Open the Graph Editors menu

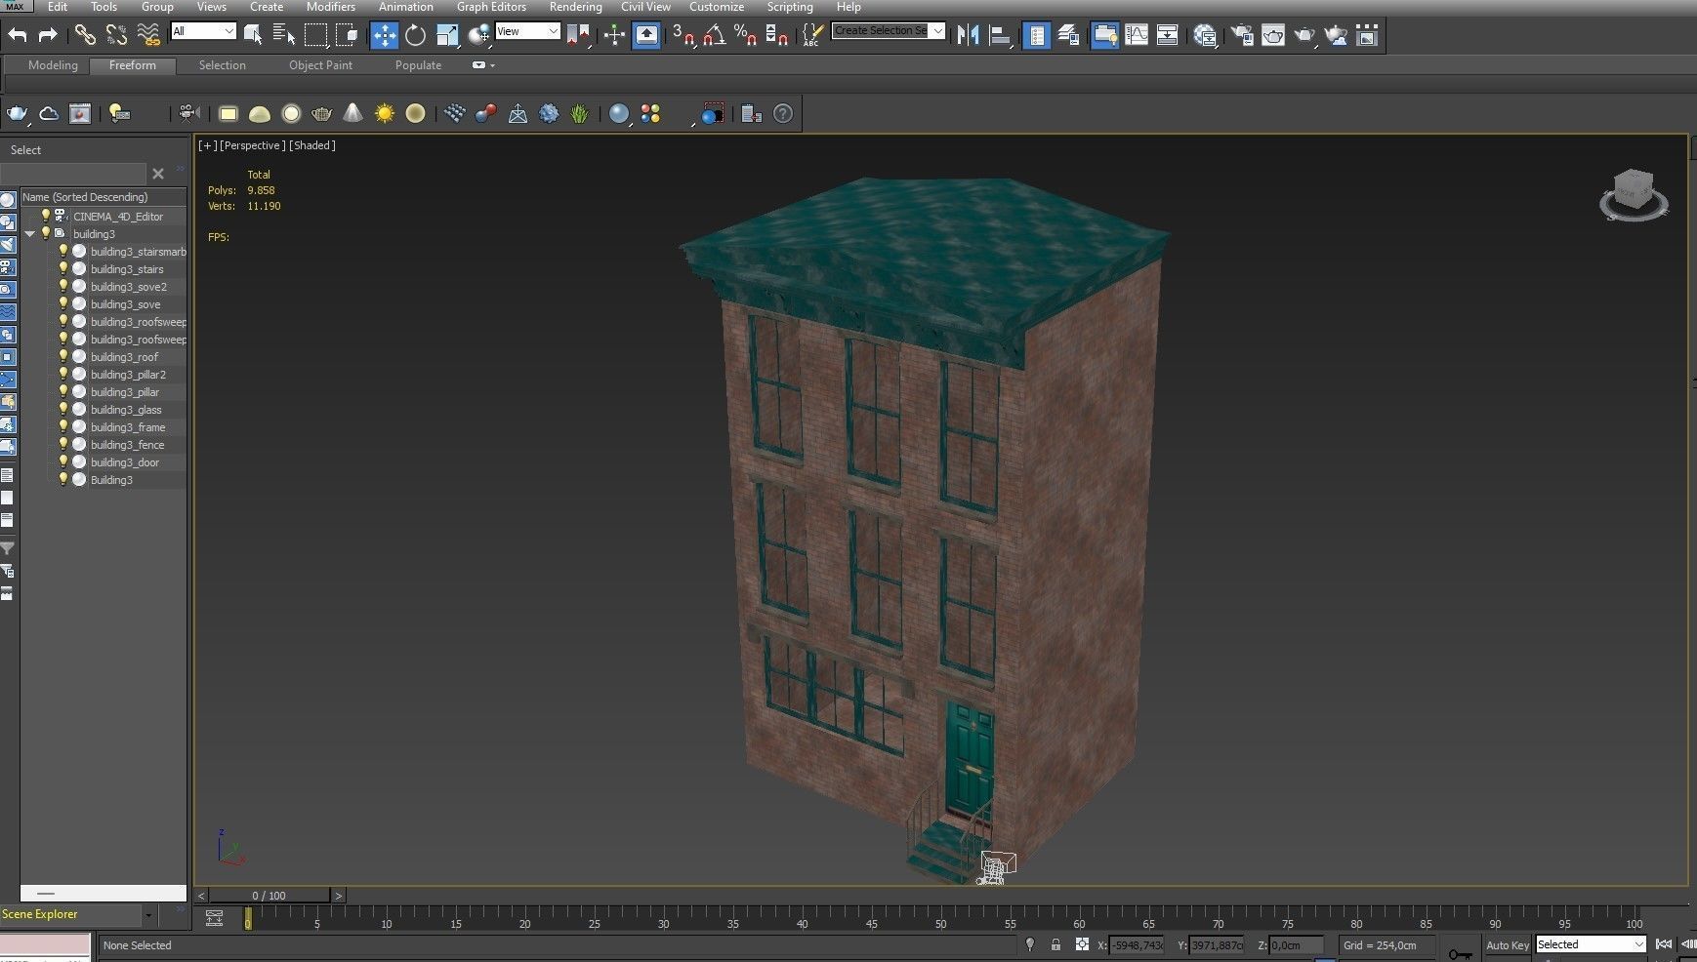point(491,7)
